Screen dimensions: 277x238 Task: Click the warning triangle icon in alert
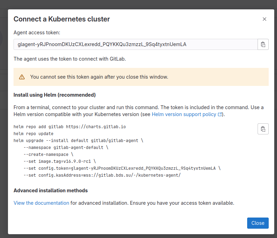coord(22,77)
